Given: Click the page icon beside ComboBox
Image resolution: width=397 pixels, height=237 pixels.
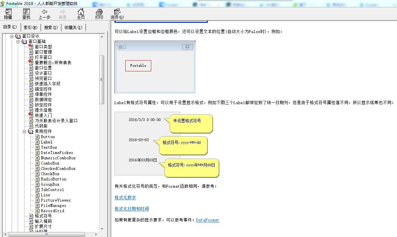Looking at the screenshot, I should (x=37, y=163).
